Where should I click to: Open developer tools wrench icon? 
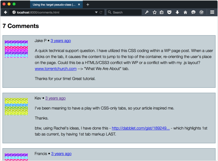147,12
